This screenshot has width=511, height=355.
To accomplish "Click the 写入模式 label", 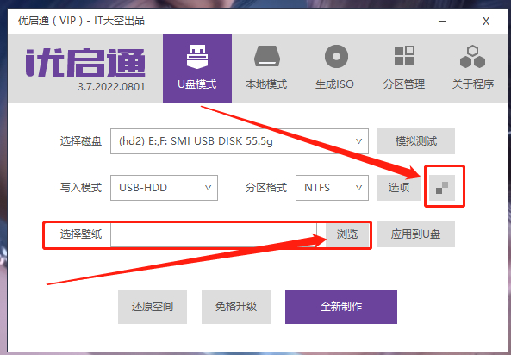I will pos(81,188).
